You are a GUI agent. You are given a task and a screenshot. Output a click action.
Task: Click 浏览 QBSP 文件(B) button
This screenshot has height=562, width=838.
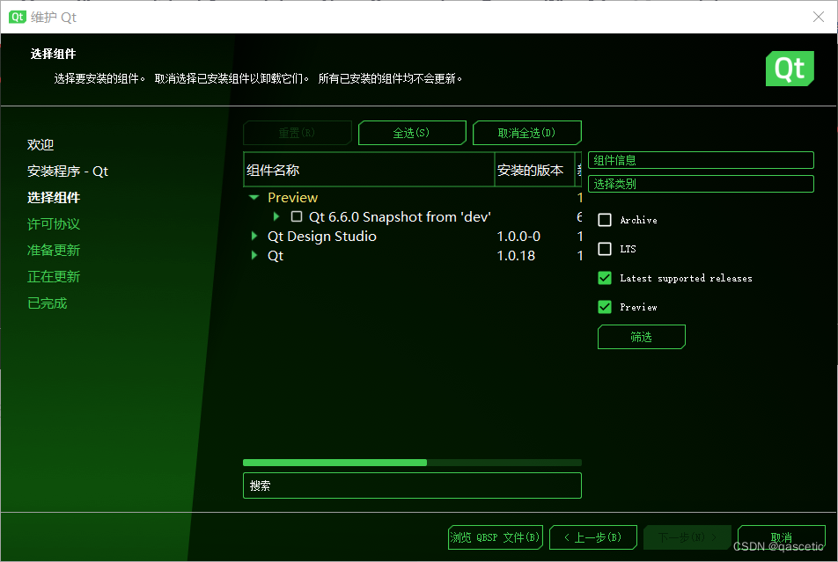[x=496, y=537]
